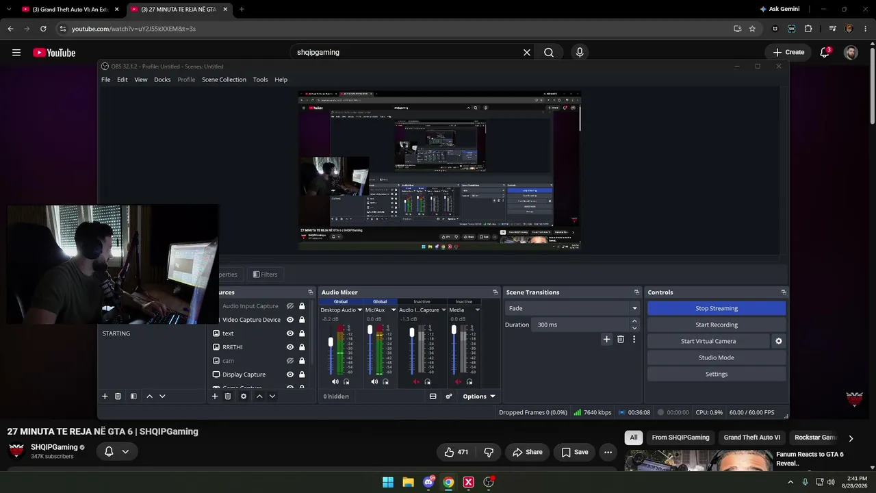Remove the selected scene with trash icon
876x493 pixels.
[x=118, y=396]
